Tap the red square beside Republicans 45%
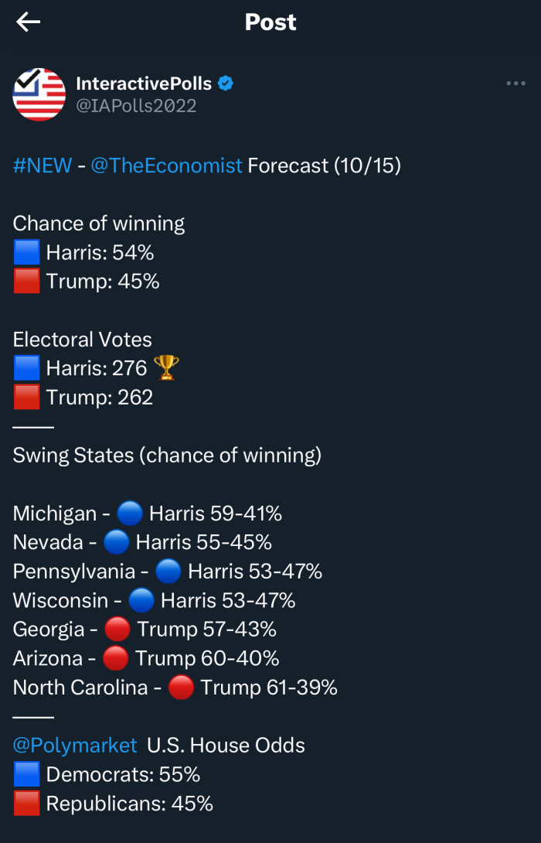 click(x=26, y=804)
